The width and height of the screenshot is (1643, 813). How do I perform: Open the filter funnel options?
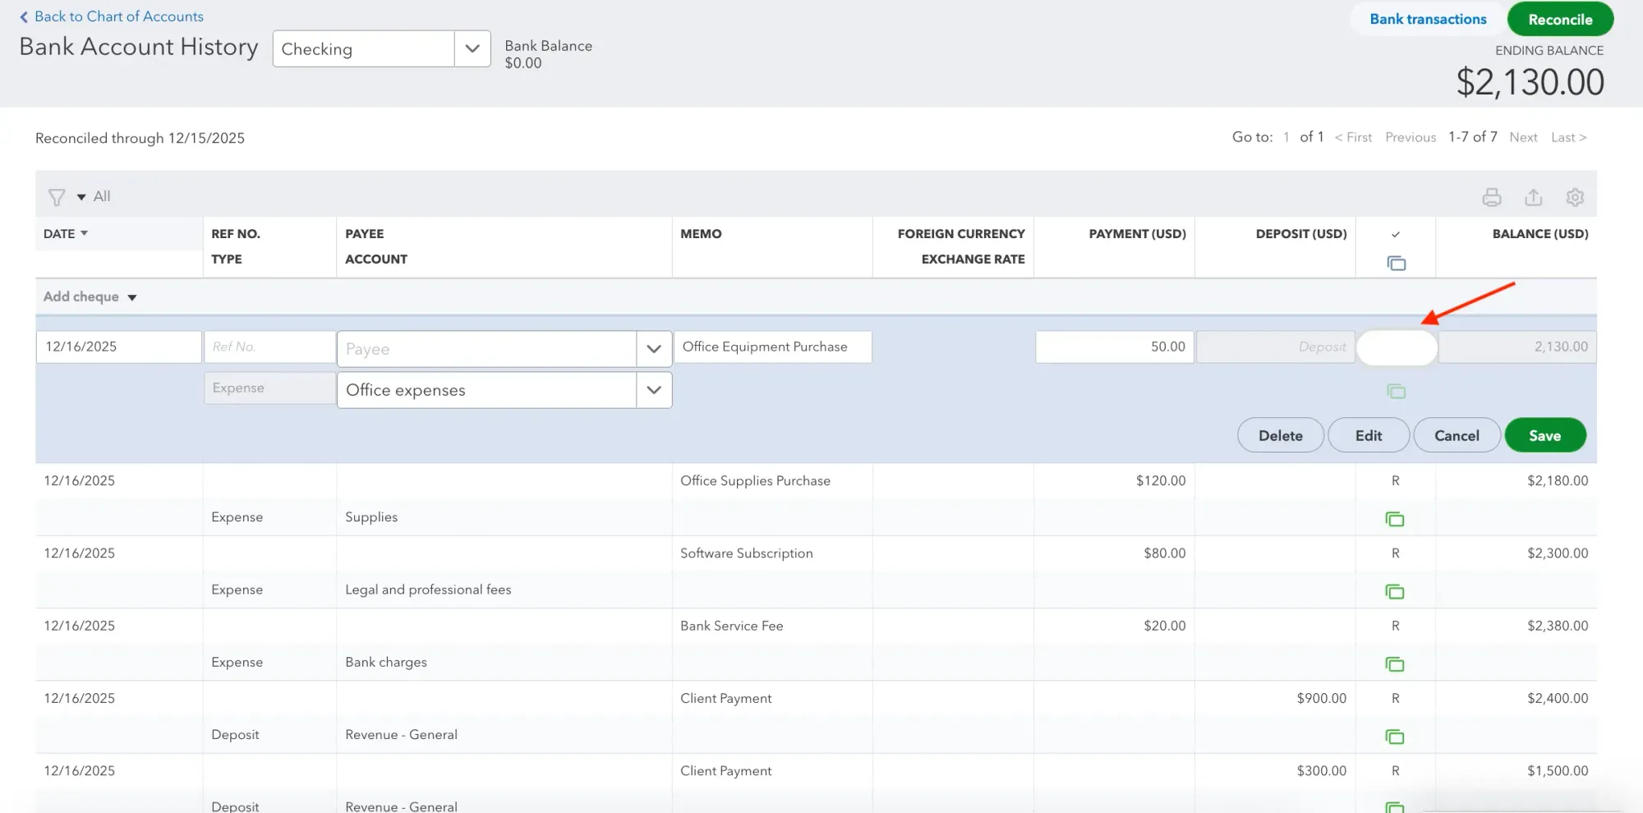pyautogui.click(x=56, y=196)
